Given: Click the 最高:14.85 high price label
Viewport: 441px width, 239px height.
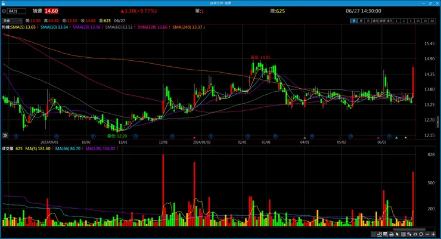Looking at the screenshot, I should 260,57.
